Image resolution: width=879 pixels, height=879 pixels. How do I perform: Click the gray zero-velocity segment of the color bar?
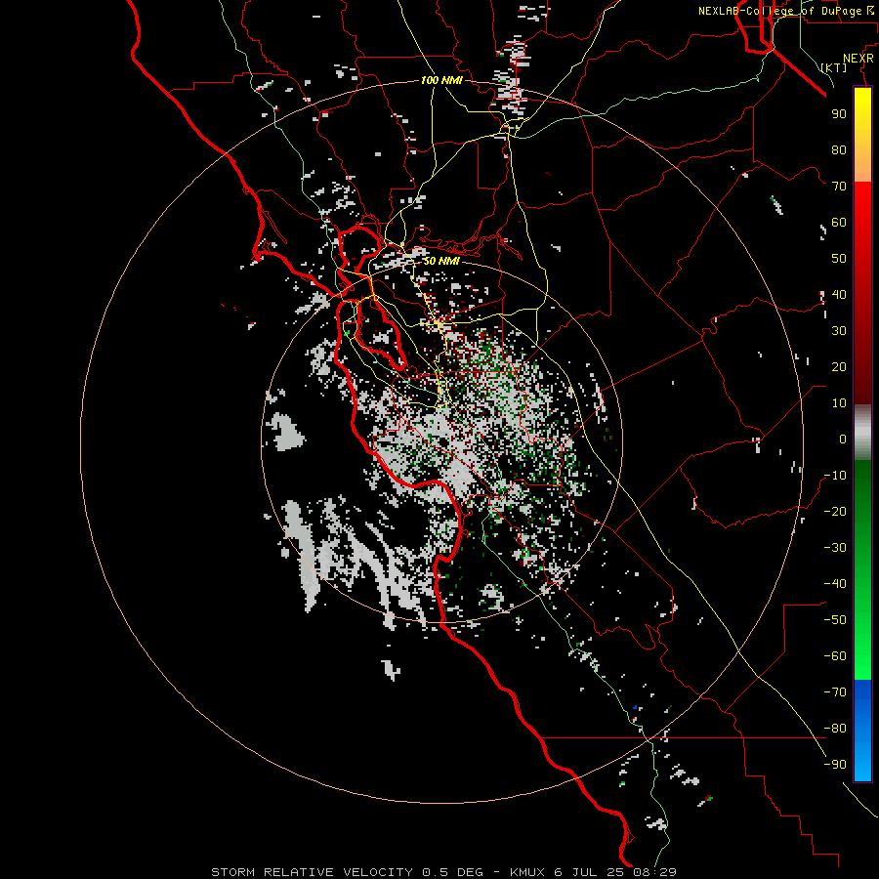pos(862,433)
